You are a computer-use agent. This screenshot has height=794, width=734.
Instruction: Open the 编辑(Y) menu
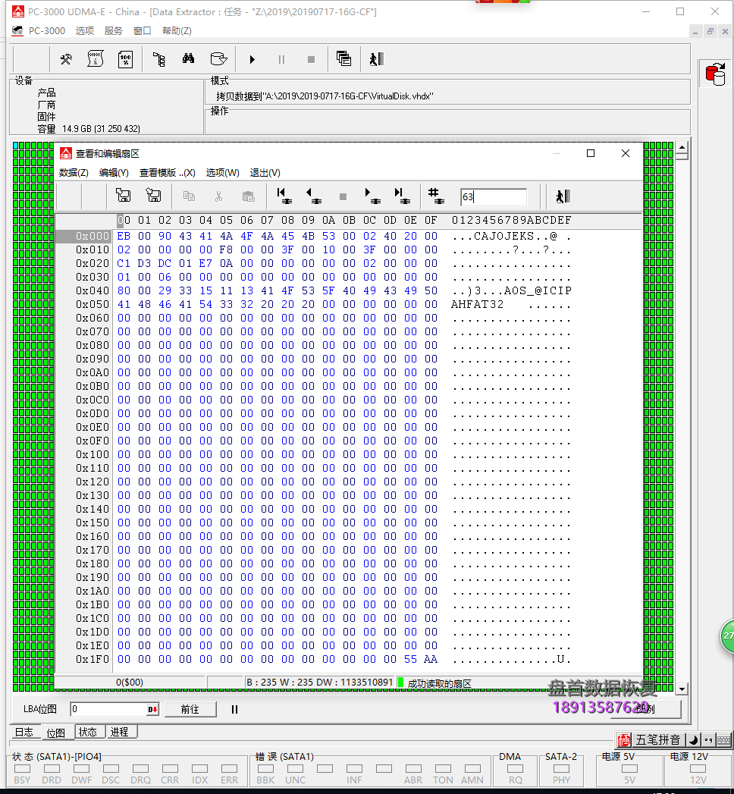(x=114, y=173)
